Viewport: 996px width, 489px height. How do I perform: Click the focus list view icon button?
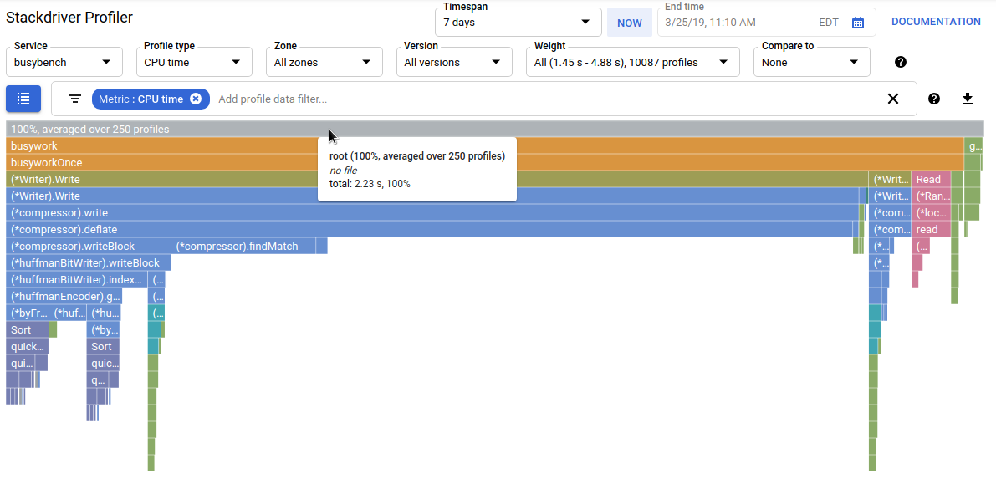[23, 99]
